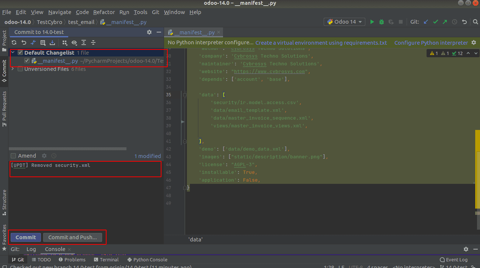
Task: Click commit message options gear beside Amend
Action: pos(44,156)
